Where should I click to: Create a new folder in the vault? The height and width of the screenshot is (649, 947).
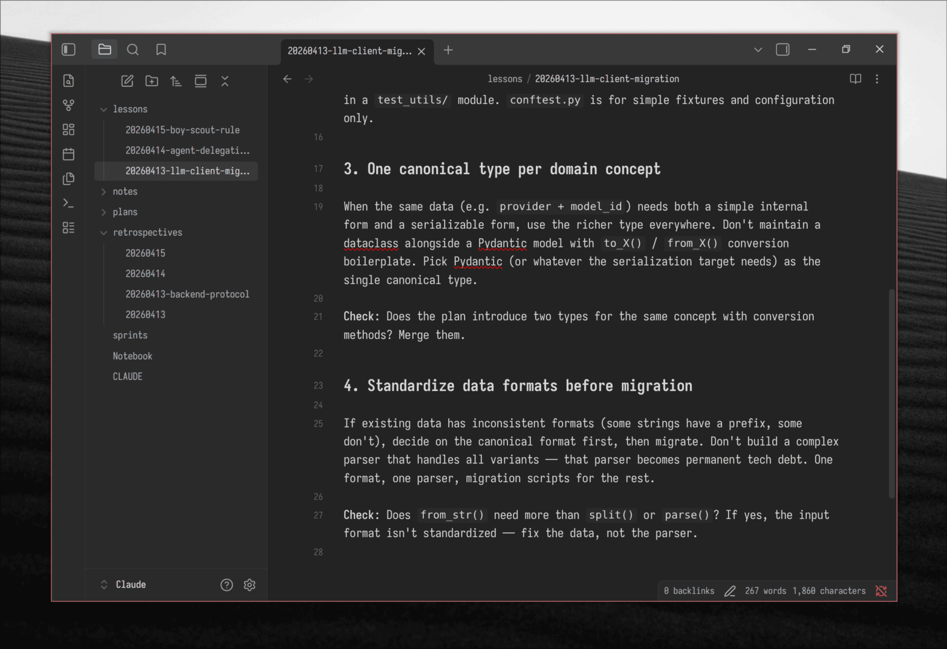(151, 80)
